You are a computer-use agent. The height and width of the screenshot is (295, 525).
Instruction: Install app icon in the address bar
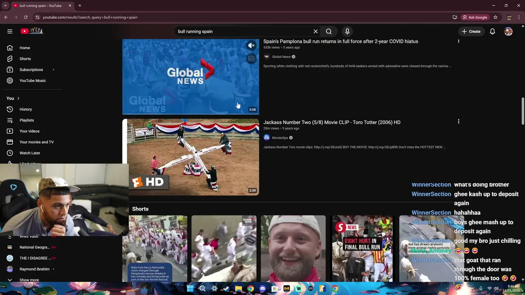click(x=455, y=17)
